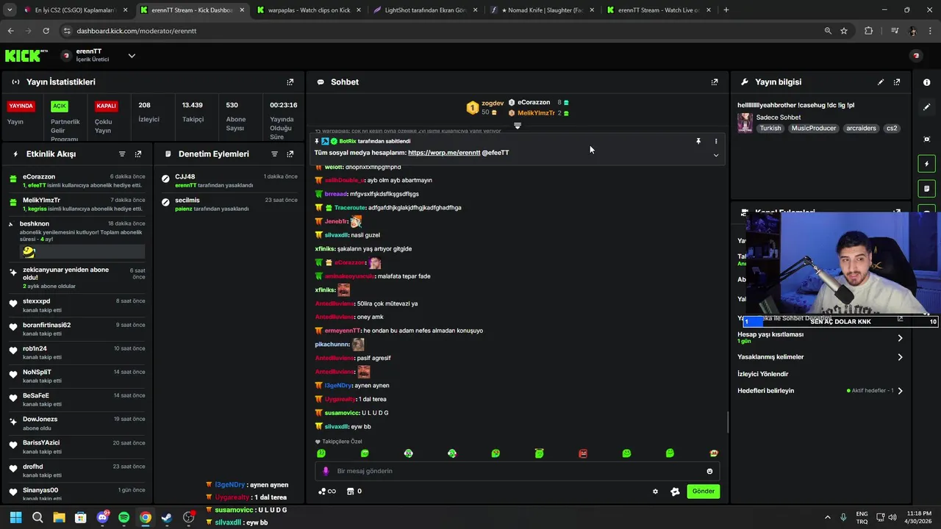Open chat identity badge icon beside Gönder
The width and height of the screenshot is (941, 529).
tap(675, 492)
